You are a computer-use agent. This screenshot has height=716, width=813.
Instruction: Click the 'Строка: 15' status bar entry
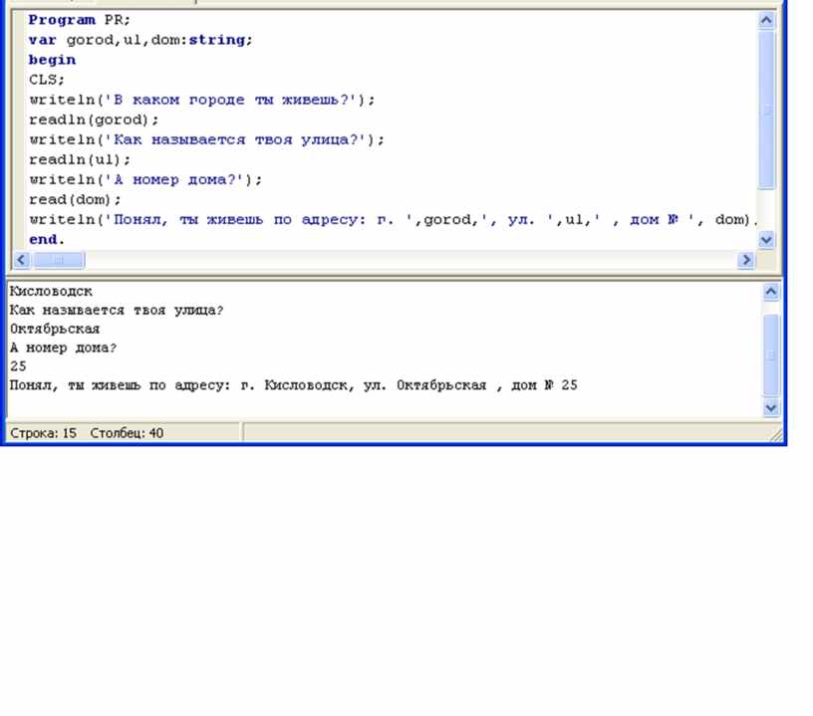43,433
